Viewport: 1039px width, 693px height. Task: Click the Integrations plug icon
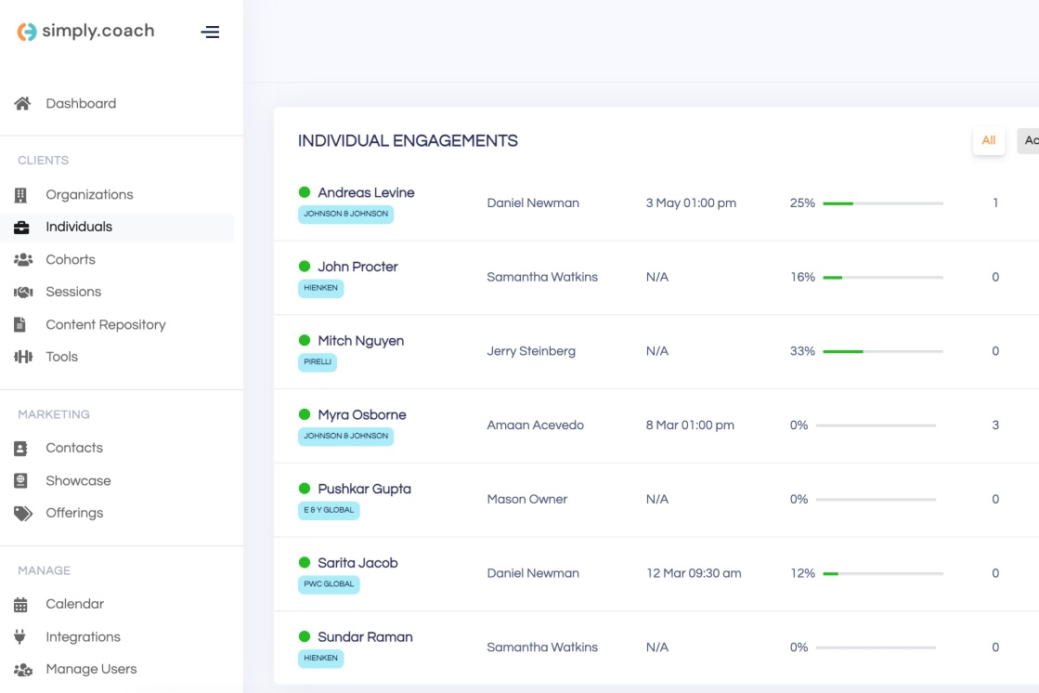point(20,637)
